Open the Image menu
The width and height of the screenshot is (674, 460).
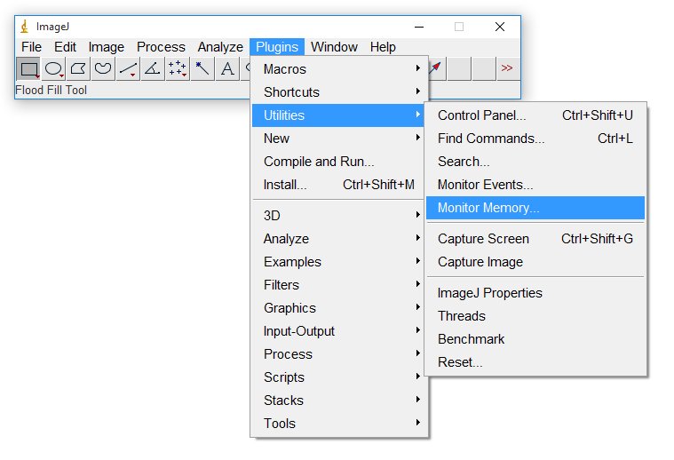coord(107,47)
